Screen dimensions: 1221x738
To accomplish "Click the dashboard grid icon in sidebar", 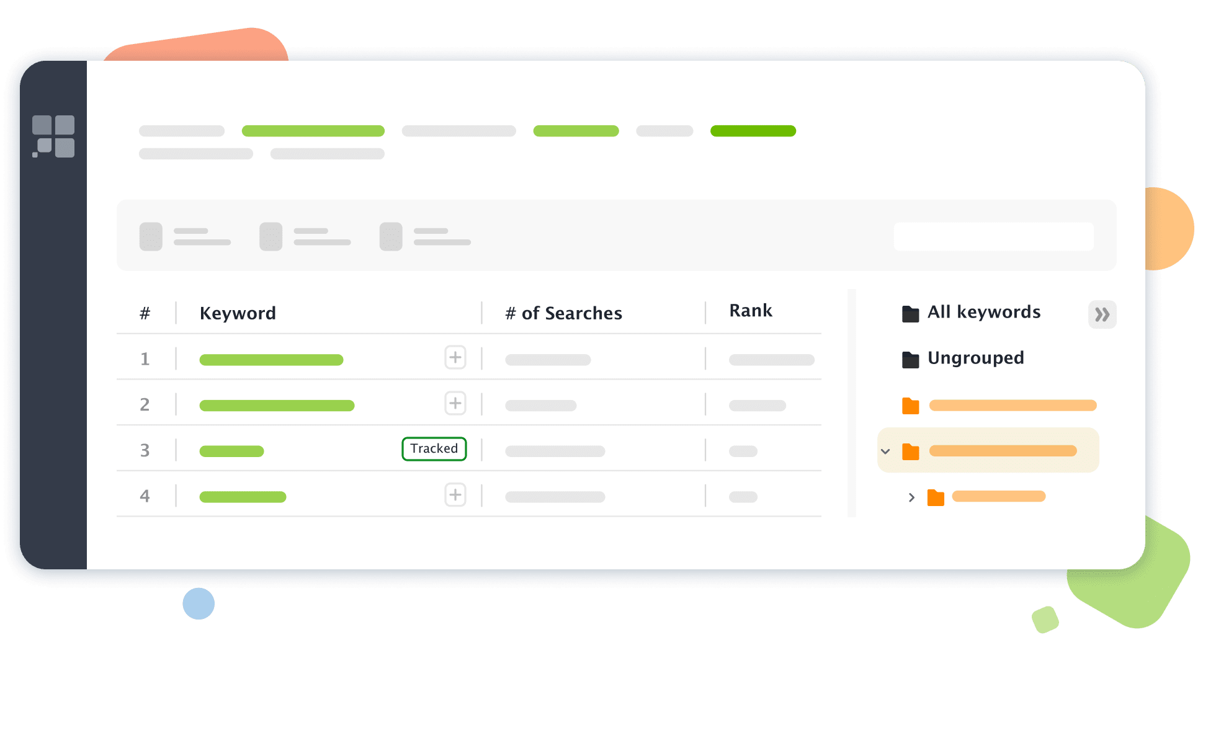I will 56,131.
